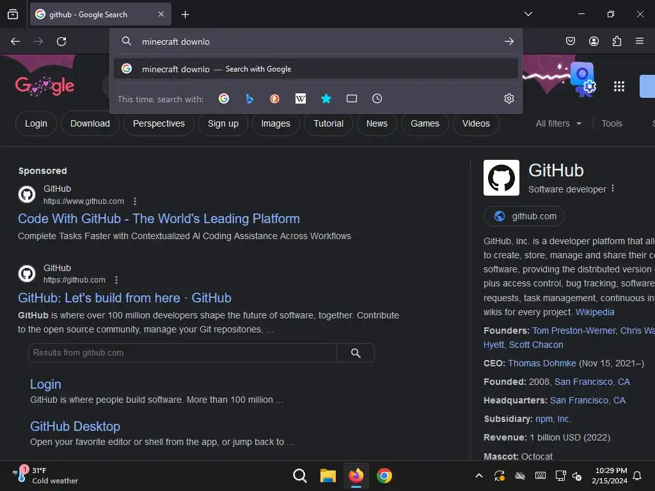The image size is (655, 491).
Task: Search this time in open Tabs
Action: (x=352, y=98)
